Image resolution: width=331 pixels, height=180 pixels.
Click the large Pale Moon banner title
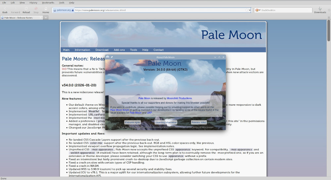[x=231, y=35]
